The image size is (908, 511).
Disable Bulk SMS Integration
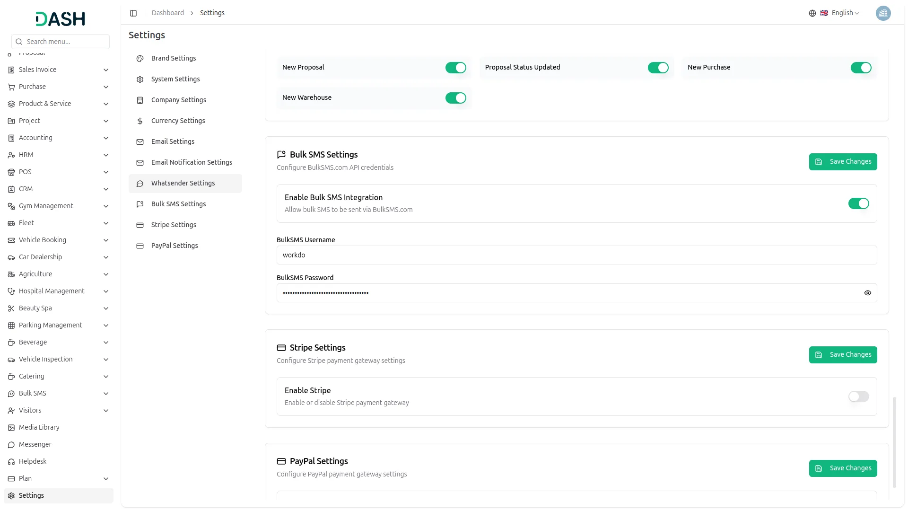point(859,203)
